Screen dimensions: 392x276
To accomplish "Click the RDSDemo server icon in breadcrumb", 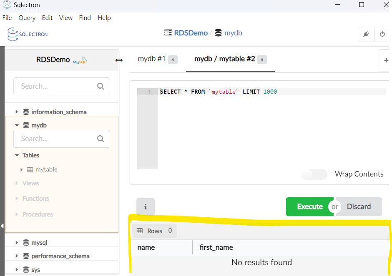I will click(168, 33).
